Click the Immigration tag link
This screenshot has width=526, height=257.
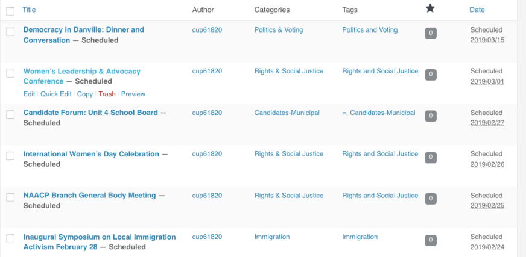[x=360, y=237]
